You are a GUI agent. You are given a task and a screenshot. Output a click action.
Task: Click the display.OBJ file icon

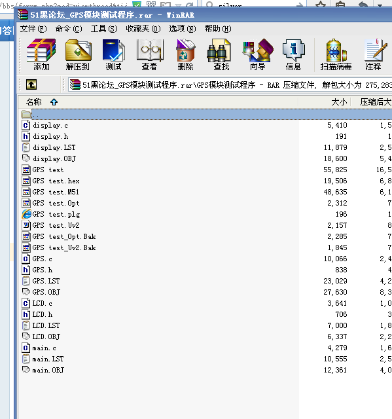click(26, 158)
